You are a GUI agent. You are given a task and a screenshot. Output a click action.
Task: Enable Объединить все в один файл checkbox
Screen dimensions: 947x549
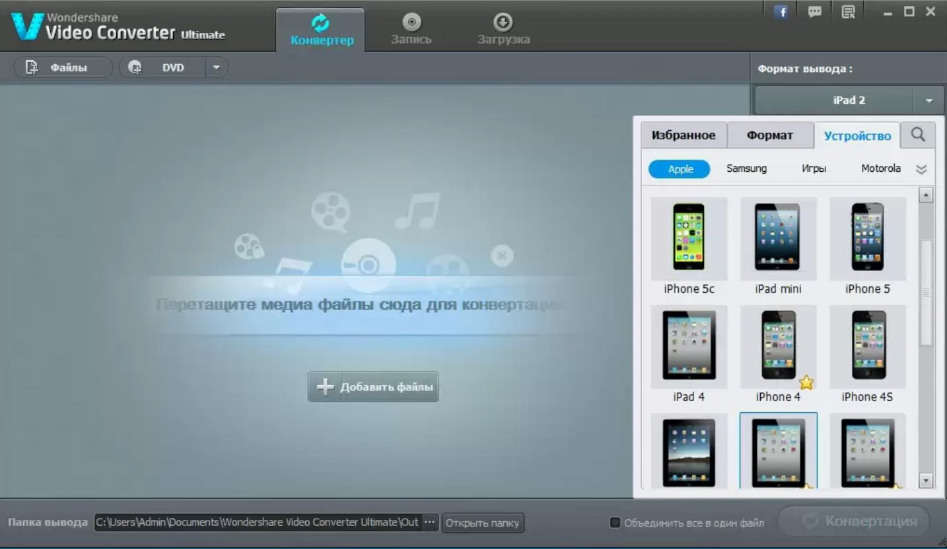click(615, 523)
